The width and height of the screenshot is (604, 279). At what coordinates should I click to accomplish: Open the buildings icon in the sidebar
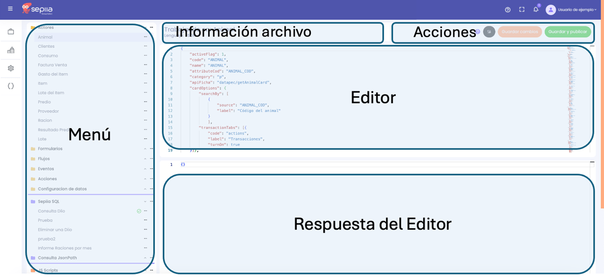click(11, 50)
